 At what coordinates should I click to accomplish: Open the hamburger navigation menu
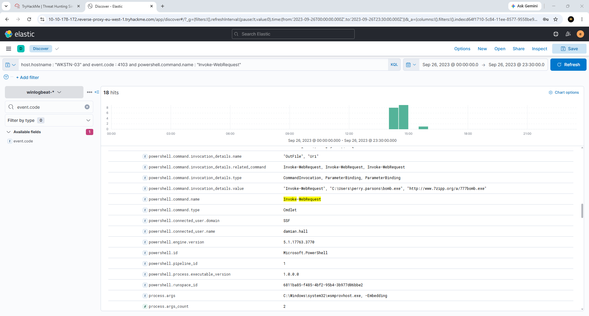pyautogui.click(x=9, y=49)
